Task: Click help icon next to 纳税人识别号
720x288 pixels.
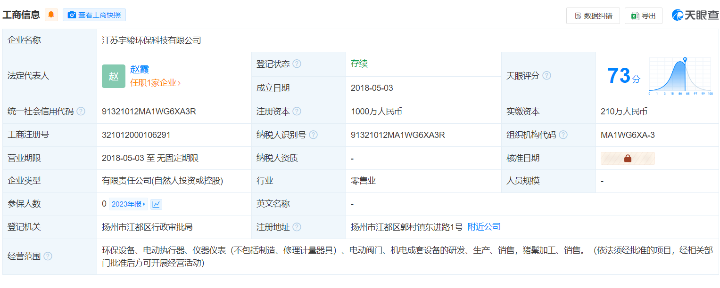Action: pos(313,135)
